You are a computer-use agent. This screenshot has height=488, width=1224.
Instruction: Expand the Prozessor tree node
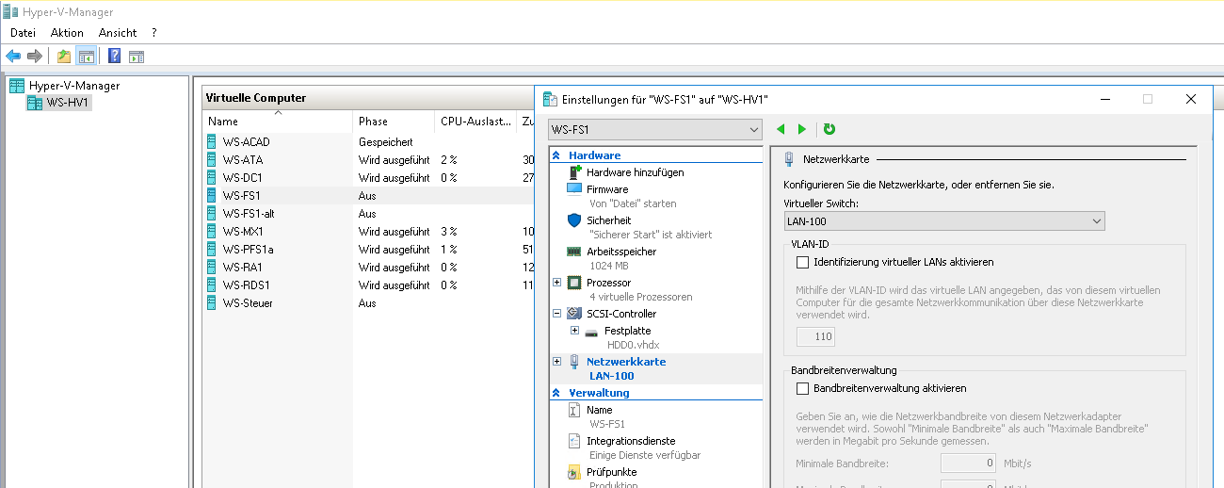click(x=556, y=283)
